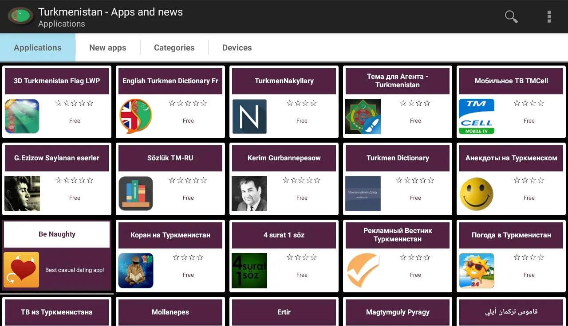
Task: Open the Arabic-titled قاموس تركمان أيلي card
Action: click(x=511, y=312)
